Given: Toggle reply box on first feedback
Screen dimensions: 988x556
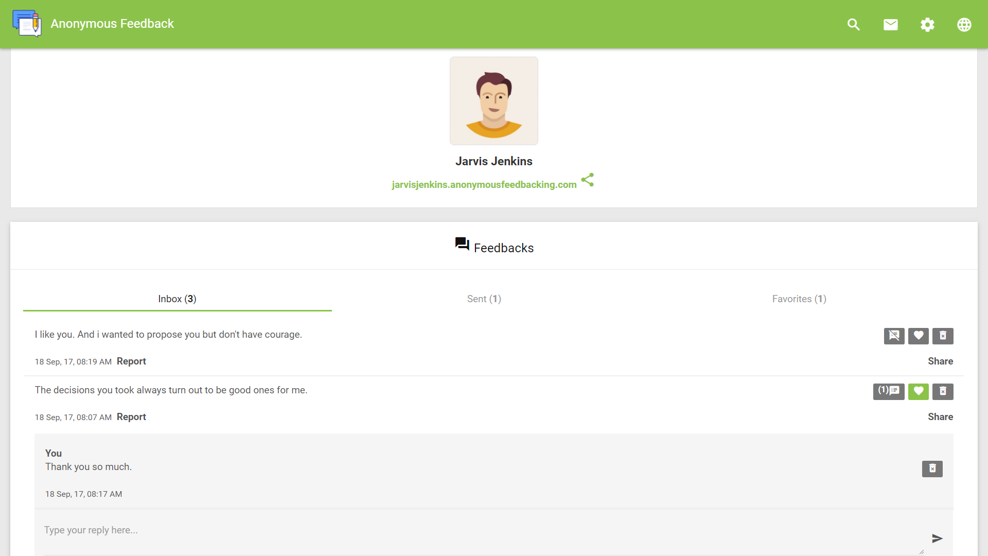Looking at the screenshot, I should click(894, 336).
